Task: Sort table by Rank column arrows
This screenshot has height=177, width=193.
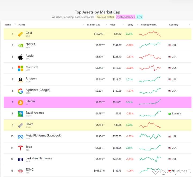Action: 15,24
